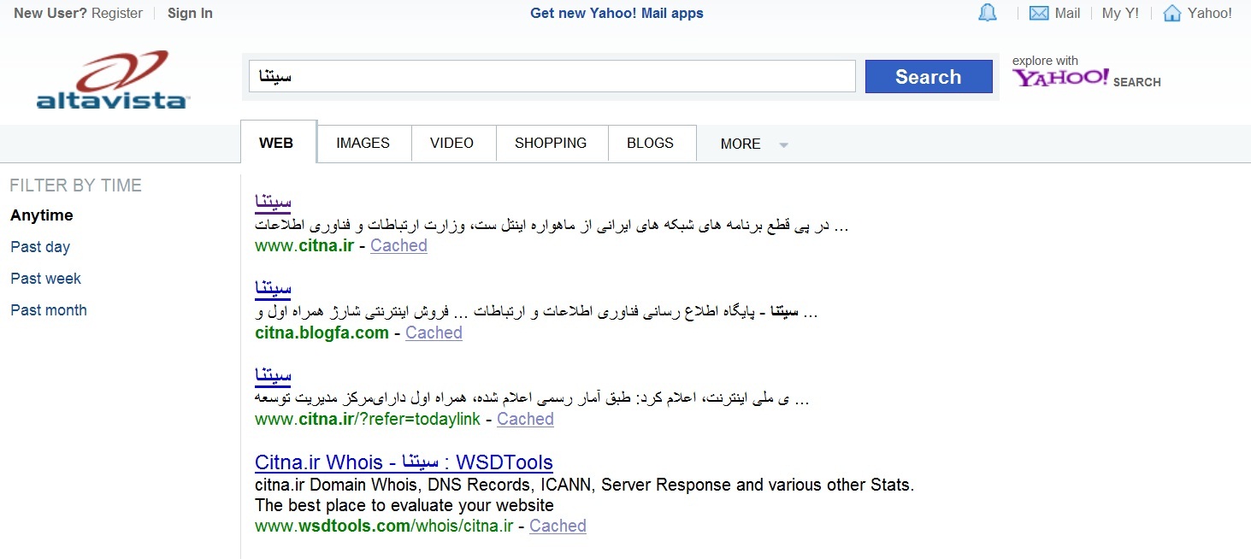The height and width of the screenshot is (559, 1251).
Task: Switch to the IMAGES tab
Action: (x=363, y=144)
